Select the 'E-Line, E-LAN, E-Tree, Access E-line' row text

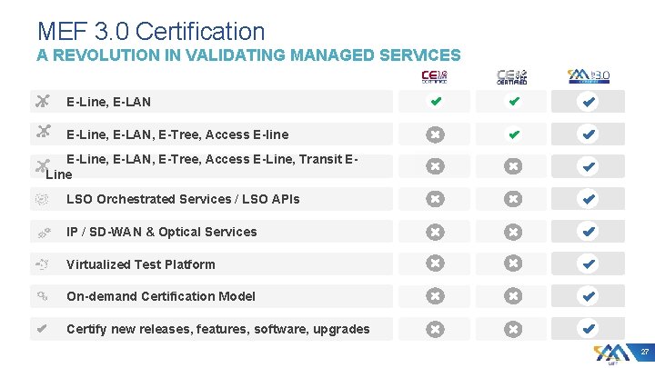coord(177,134)
